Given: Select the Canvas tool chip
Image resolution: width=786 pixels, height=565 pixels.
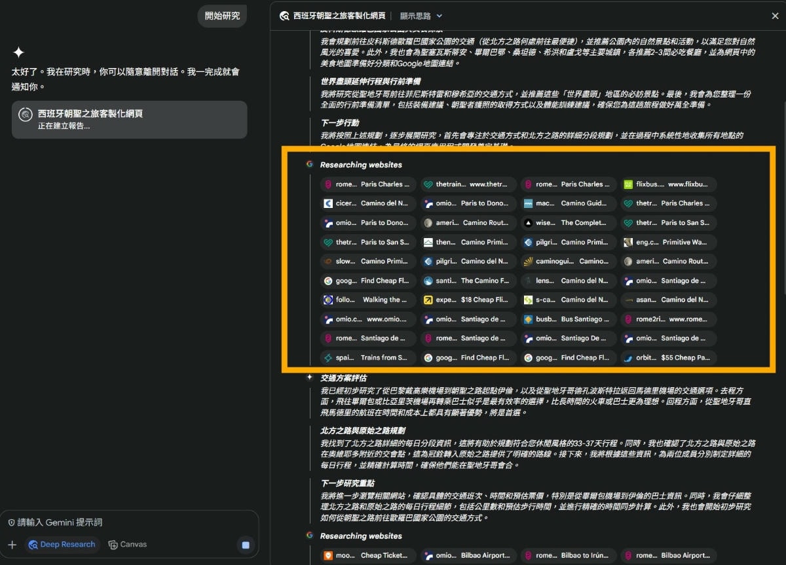Looking at the screenshot, I should pyautogui.click(x=128, y=545).
